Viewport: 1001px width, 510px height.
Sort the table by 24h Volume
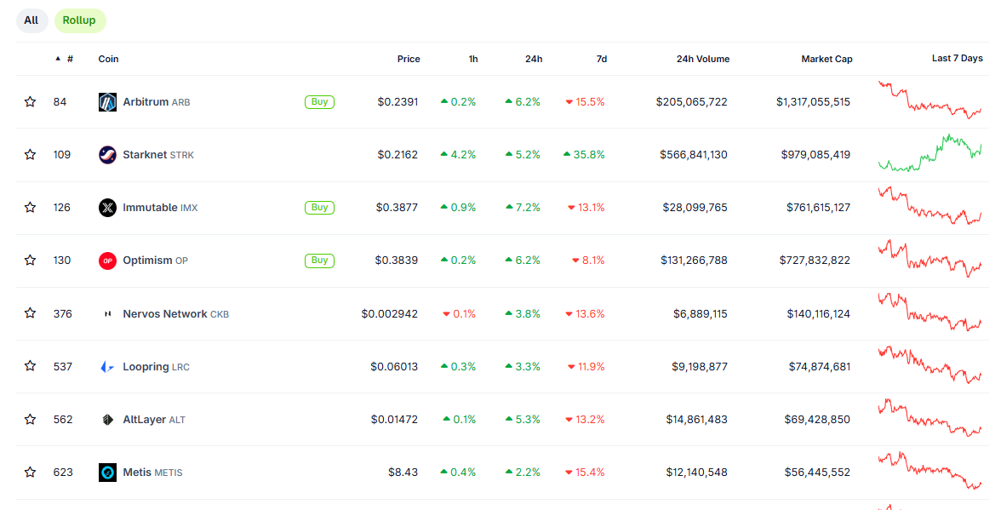tap(703, 59)
